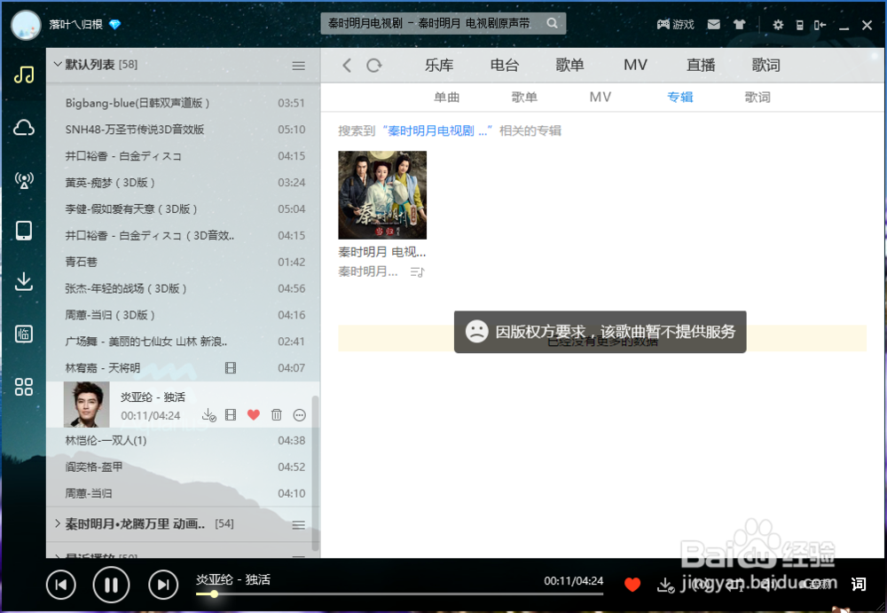Open the 游戏 game center icon
The width and height of the screenshot is (887, 613).
[675, 24]
